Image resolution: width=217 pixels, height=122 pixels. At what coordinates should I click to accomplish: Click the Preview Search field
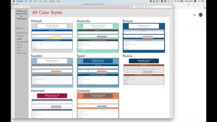[159, 7]
